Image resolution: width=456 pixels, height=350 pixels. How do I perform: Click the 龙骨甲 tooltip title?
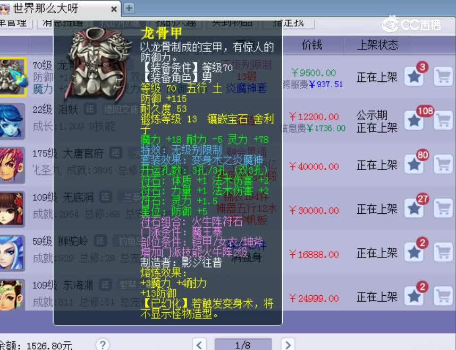click(x=162, y=33)
